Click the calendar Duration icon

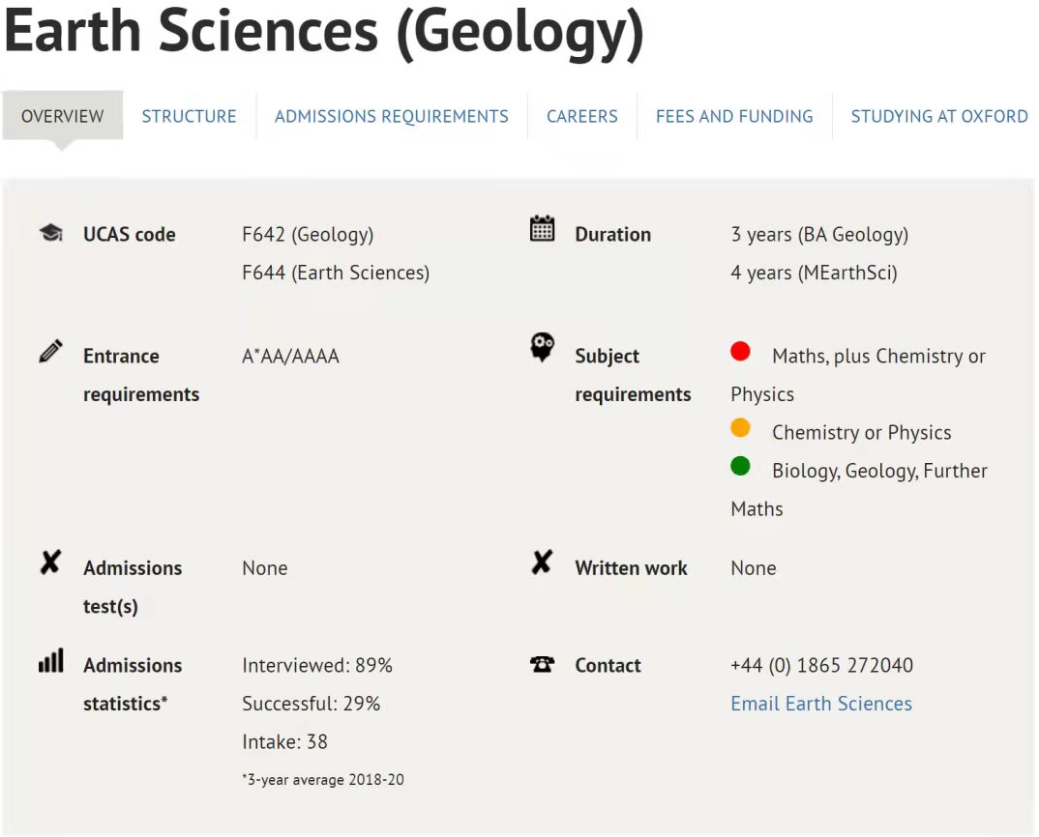[542, 228]
